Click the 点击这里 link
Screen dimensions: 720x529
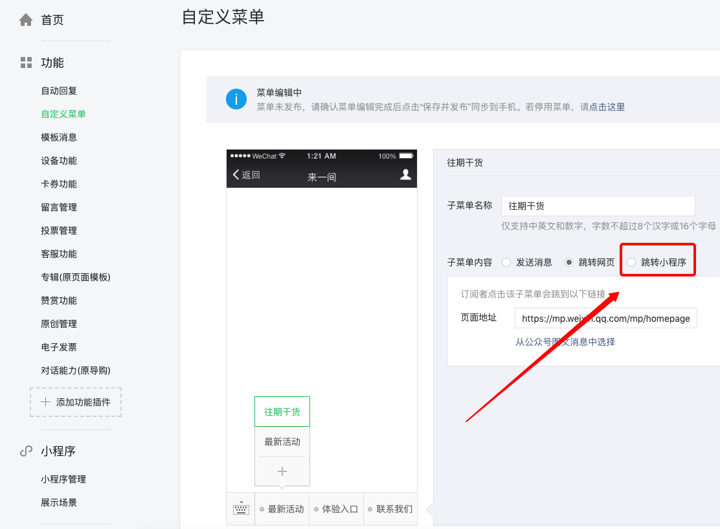tap(607, 107)
